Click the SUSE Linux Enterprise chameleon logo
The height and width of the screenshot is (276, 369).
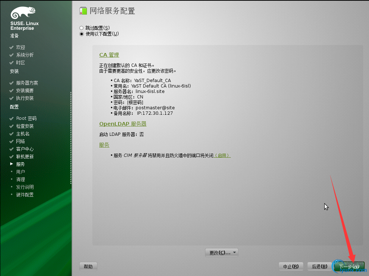pyautogui.click(x=23, y=12)
